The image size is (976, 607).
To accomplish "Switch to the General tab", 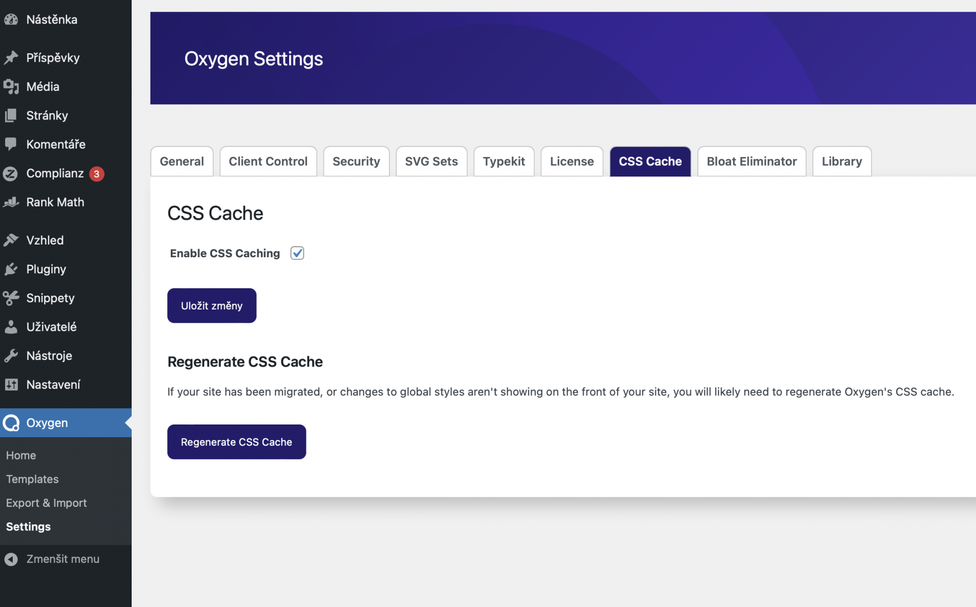I will tap(181, 161).
